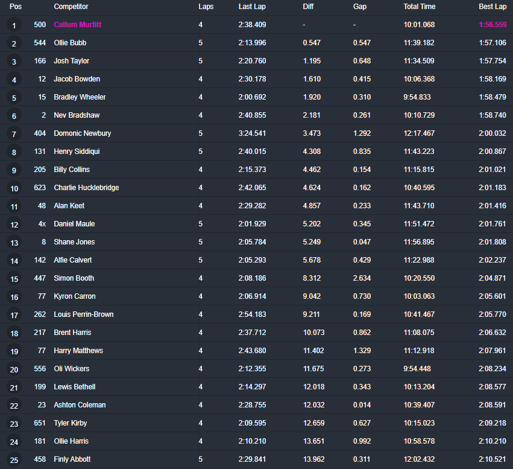Select competitor Callum Murfitt

77,25
